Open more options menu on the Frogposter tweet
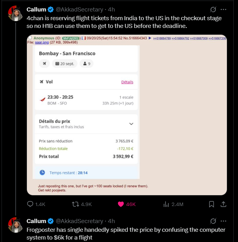The image size is (238, 242). coord(223,221)
